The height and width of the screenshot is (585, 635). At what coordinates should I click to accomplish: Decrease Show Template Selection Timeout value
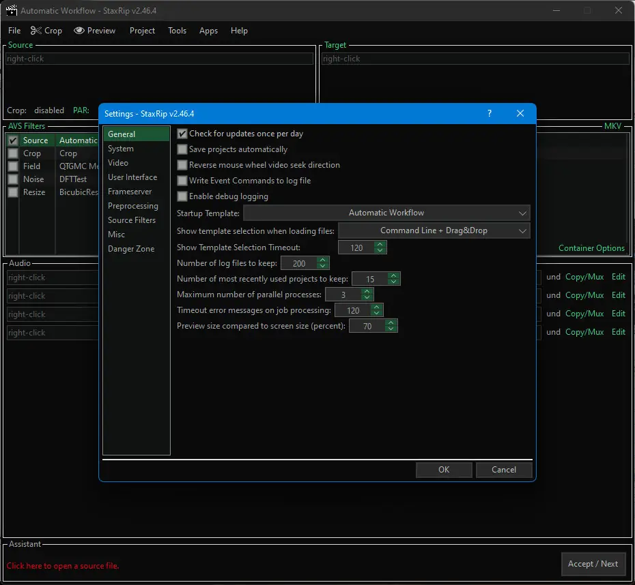point(380,250)
